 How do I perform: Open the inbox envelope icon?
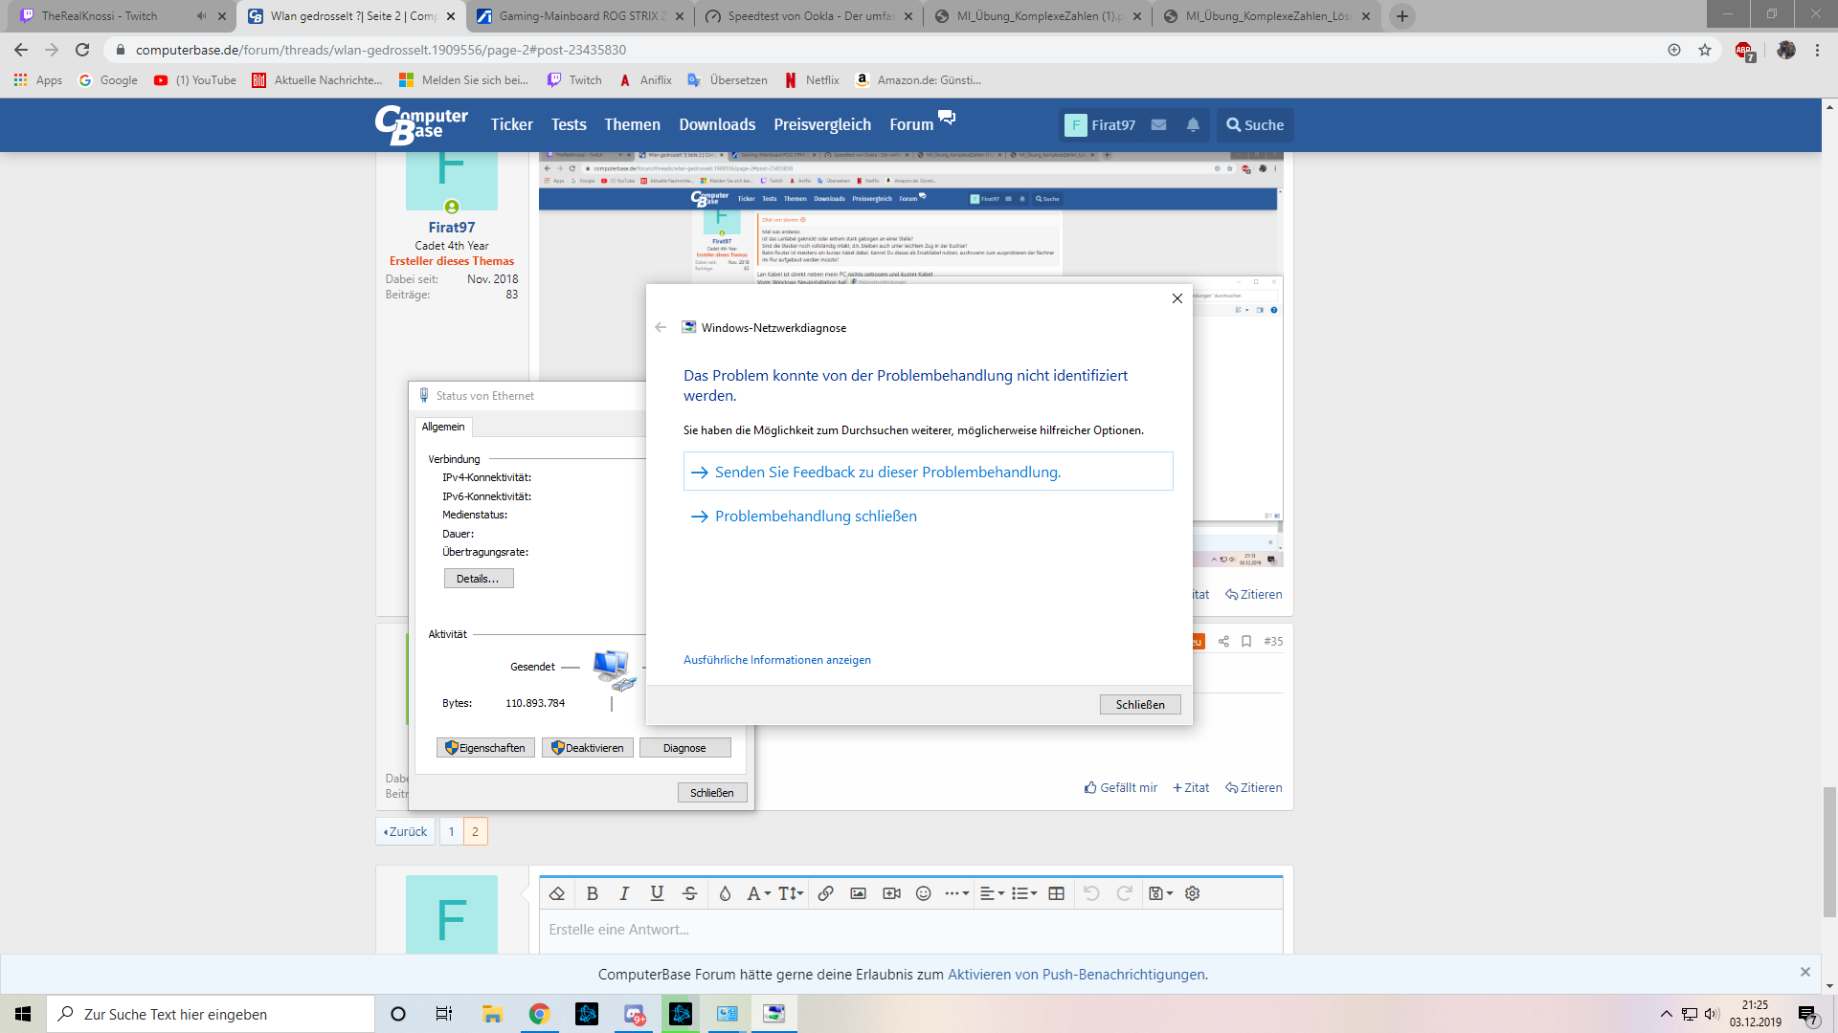coord(1158,125)
